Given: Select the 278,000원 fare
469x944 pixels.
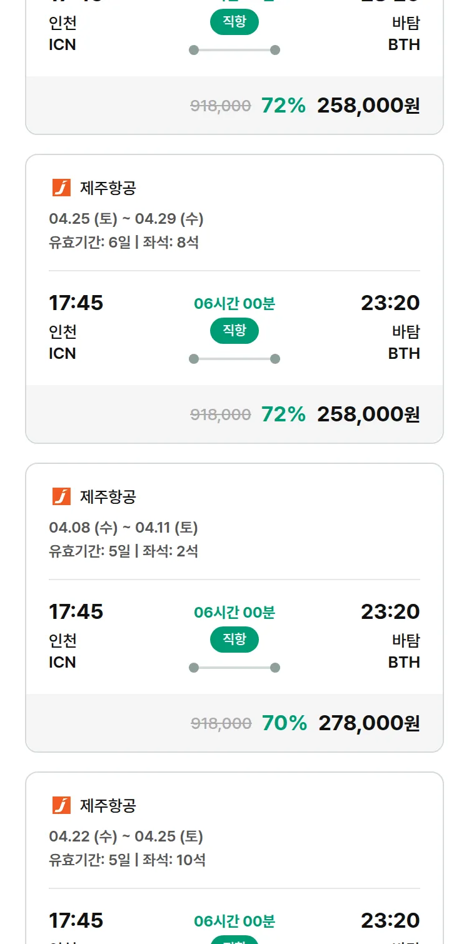Looking at the screenshot, I should pyautogui.click(x=369, y=723).
